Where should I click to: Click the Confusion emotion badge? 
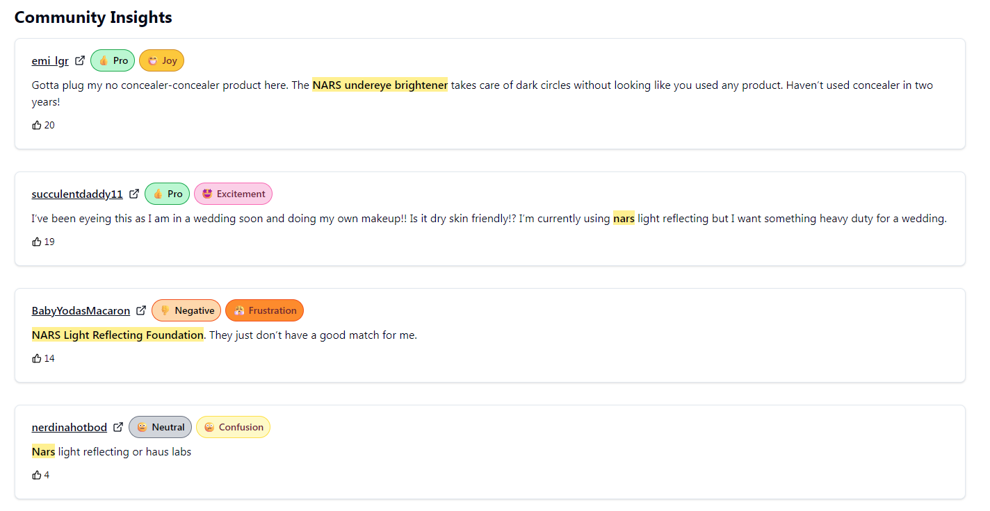pos(233,427)
